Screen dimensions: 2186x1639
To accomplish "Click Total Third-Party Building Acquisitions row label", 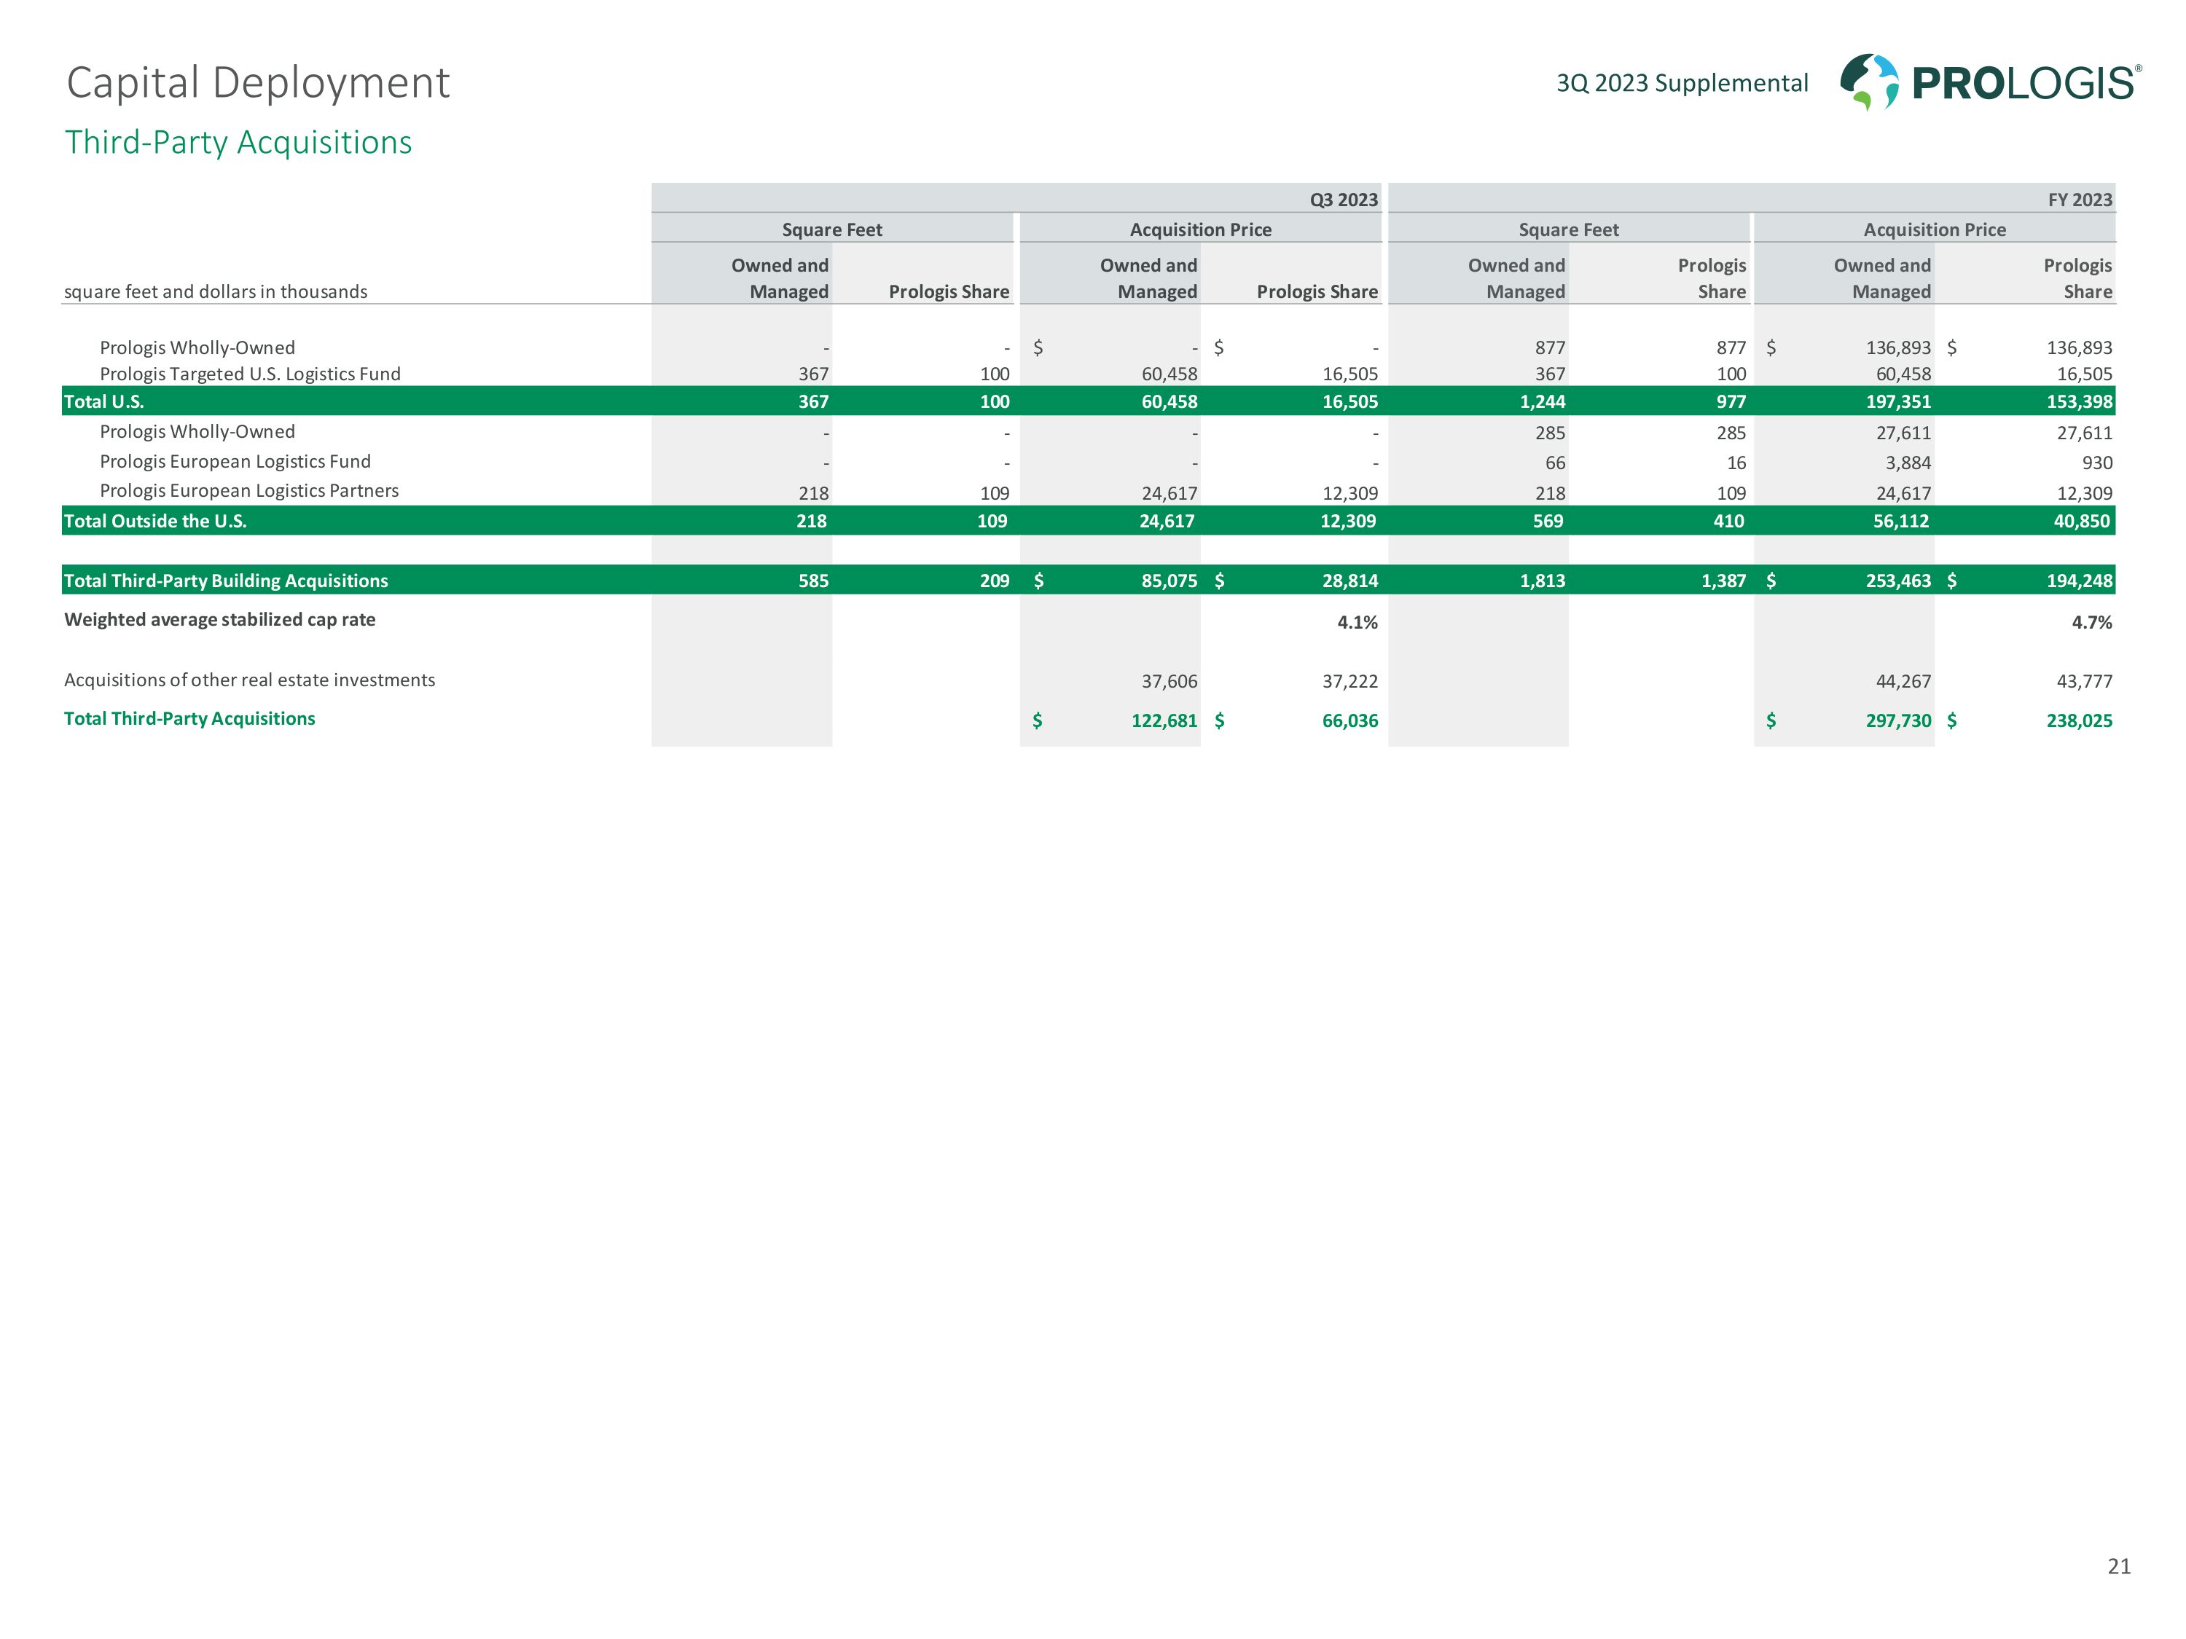I will coord(225,581).
